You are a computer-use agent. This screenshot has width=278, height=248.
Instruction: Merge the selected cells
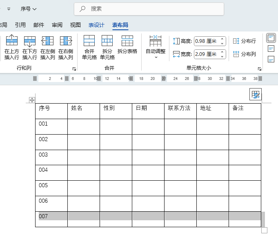tap(89, 47)
